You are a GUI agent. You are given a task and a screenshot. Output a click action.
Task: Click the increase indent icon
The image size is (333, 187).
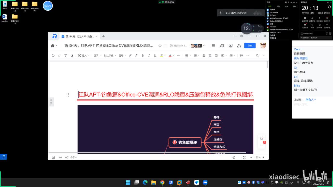pyautogui.click(x=216, y=55)
